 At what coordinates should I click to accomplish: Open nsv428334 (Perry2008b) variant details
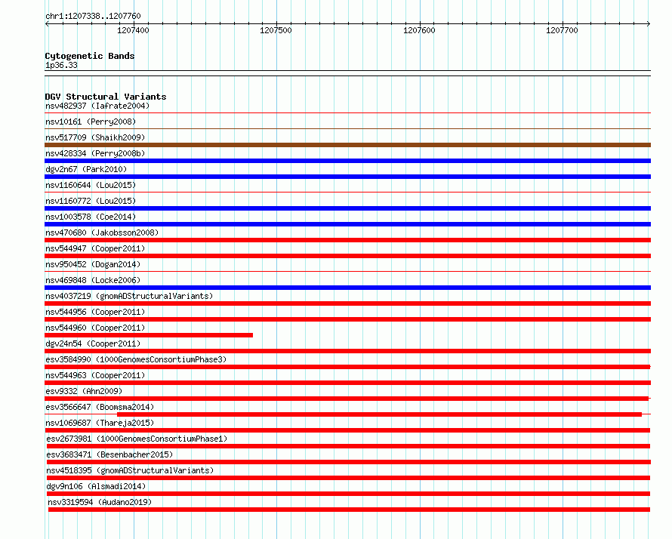coord(95,153)
